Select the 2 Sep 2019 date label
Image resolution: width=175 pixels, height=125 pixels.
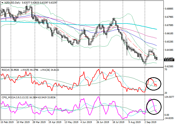151,122
